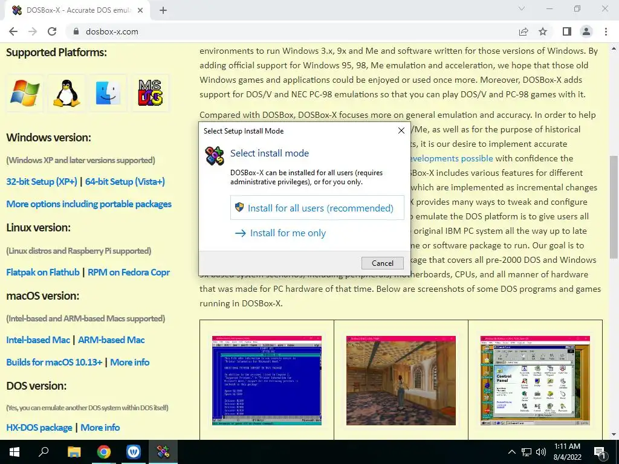The width and height of the screenshot is (619, 464).
Task: Open the tab search dropdown chevron
Action: (522, 8)
